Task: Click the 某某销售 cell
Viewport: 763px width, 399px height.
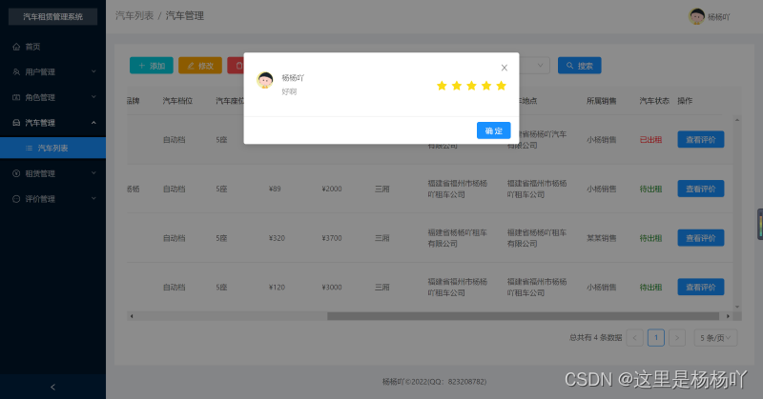Action: coord(602,238)
